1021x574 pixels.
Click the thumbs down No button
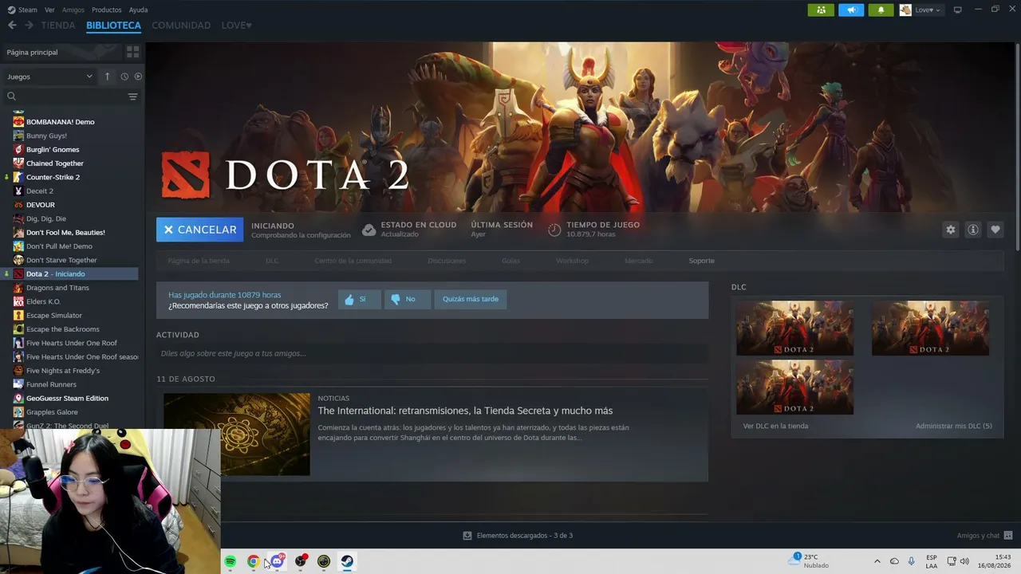click(x=408, y=299)
